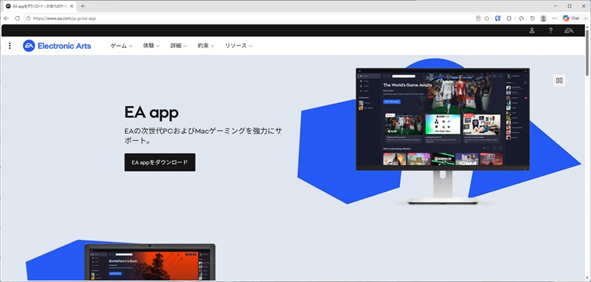Click the EA appをダウンロード button
This screenshot has width=591, height=282.
click(x=160, y=162)
